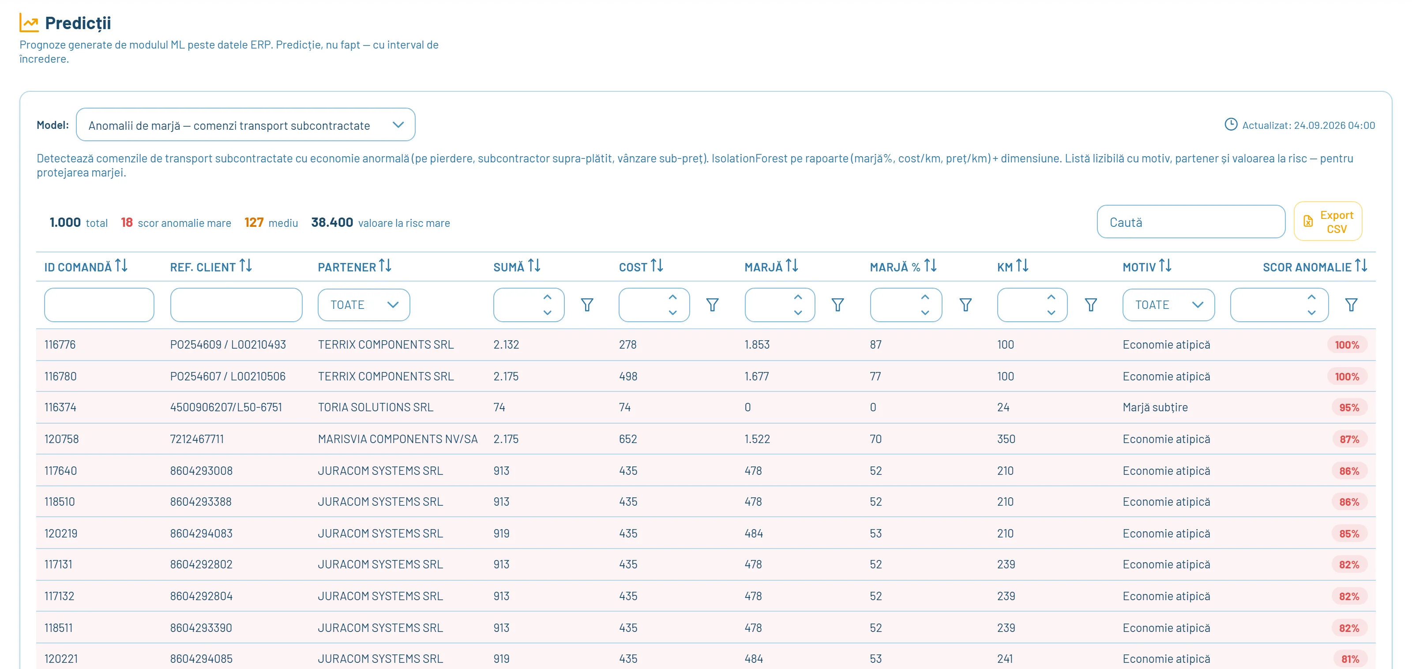Select partner MARISVIA COMPONENTS NV/SA
This screenshot has width=1412, height=669.
point(398,439)
